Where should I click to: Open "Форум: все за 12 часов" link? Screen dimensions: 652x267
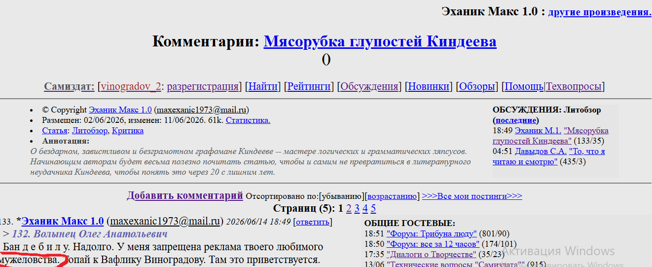tap(433, 244)
